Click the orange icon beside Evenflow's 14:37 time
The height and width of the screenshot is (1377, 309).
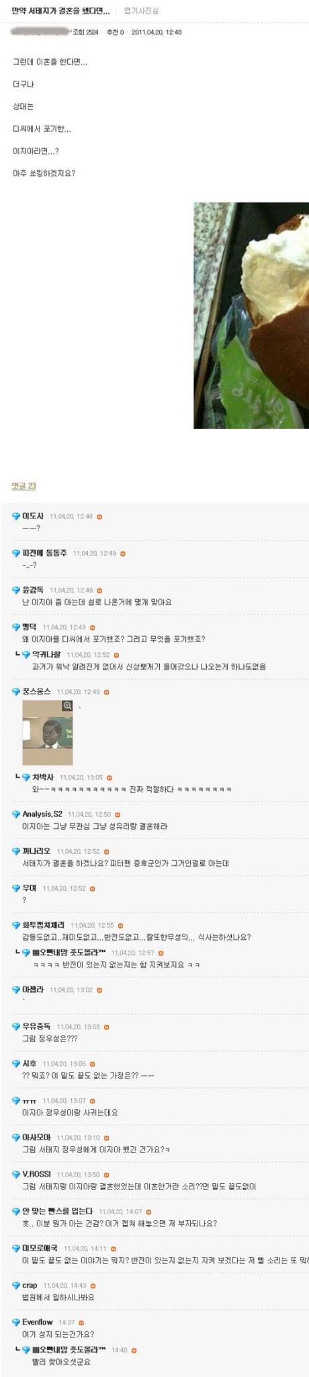(81, 1322)
